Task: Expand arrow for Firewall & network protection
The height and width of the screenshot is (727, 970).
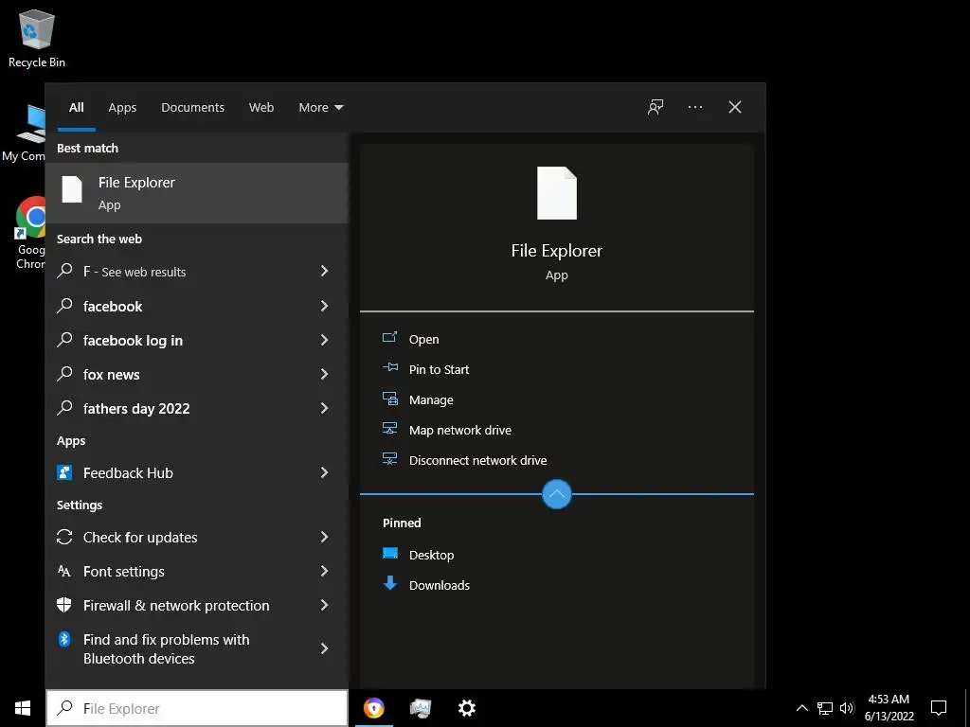Action: (324, 605)
